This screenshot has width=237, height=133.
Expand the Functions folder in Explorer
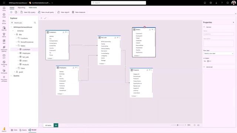coord(16,38)
